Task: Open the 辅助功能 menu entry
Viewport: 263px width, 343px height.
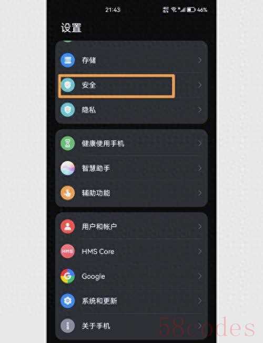Action: tap(131, 193)
